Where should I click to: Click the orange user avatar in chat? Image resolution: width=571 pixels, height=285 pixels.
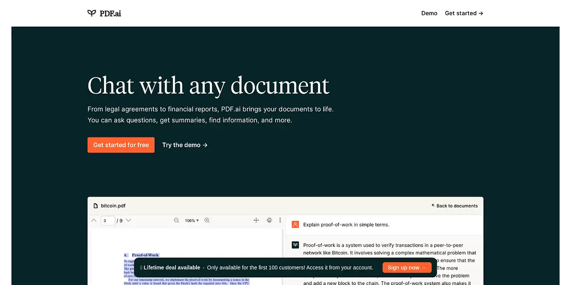coord(295,225)
